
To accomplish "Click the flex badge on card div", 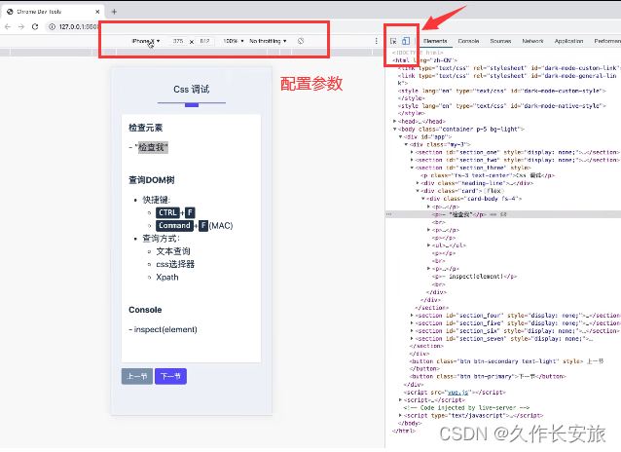I will pos(493,191).
